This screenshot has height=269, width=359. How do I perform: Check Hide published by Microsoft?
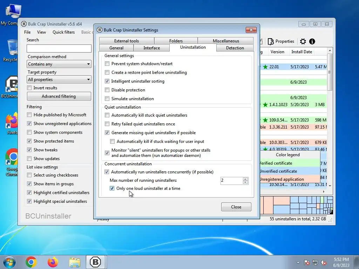point(29,115)
